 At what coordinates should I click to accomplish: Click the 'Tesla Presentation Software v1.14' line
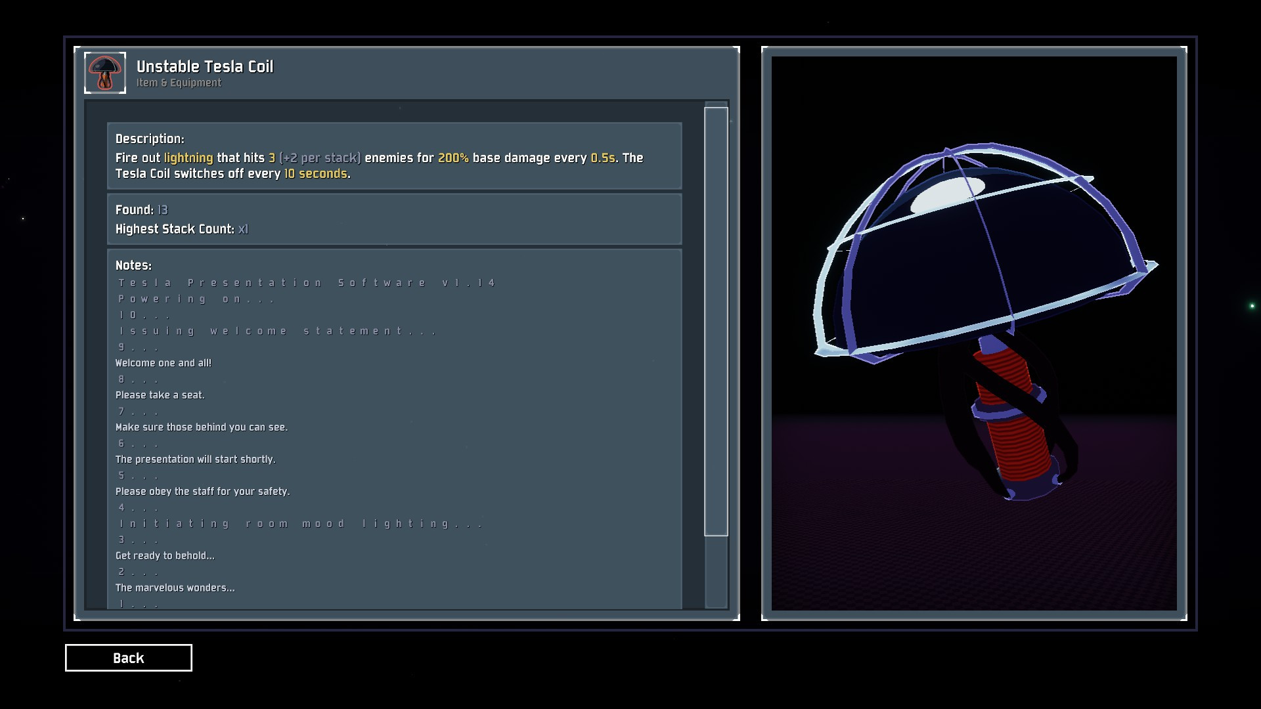tap(307, 283)
